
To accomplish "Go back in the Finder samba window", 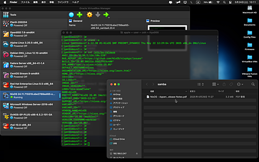I will tap(147, 85).
